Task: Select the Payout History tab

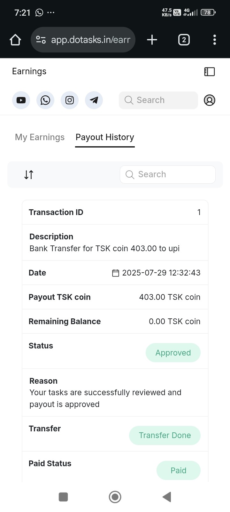Action: [x=105, y=137]
